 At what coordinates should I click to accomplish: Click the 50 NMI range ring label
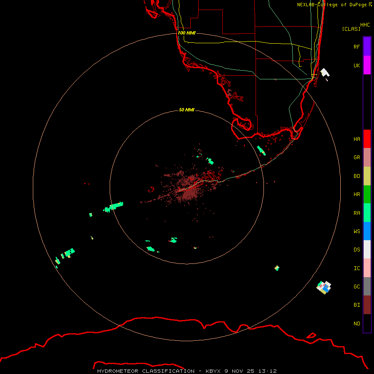187,110
